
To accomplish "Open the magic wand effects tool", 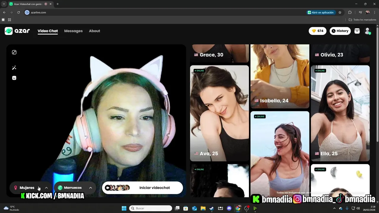I will click(14, 68).
